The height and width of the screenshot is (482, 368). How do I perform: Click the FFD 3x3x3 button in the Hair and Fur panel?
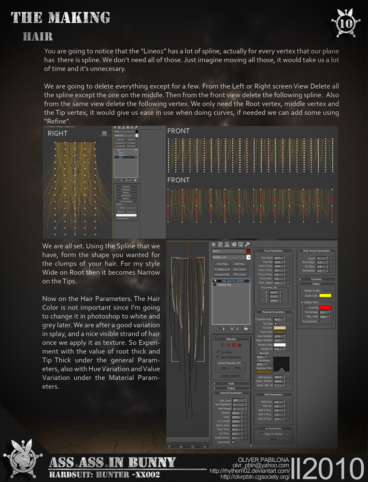[240, 275]
